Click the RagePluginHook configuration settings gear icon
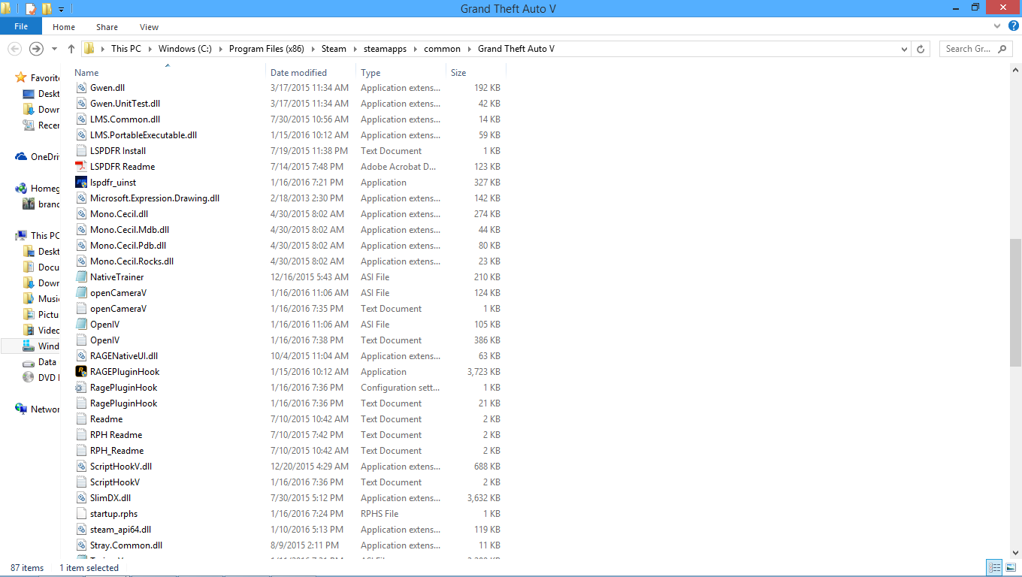 (x=82, y=388)
